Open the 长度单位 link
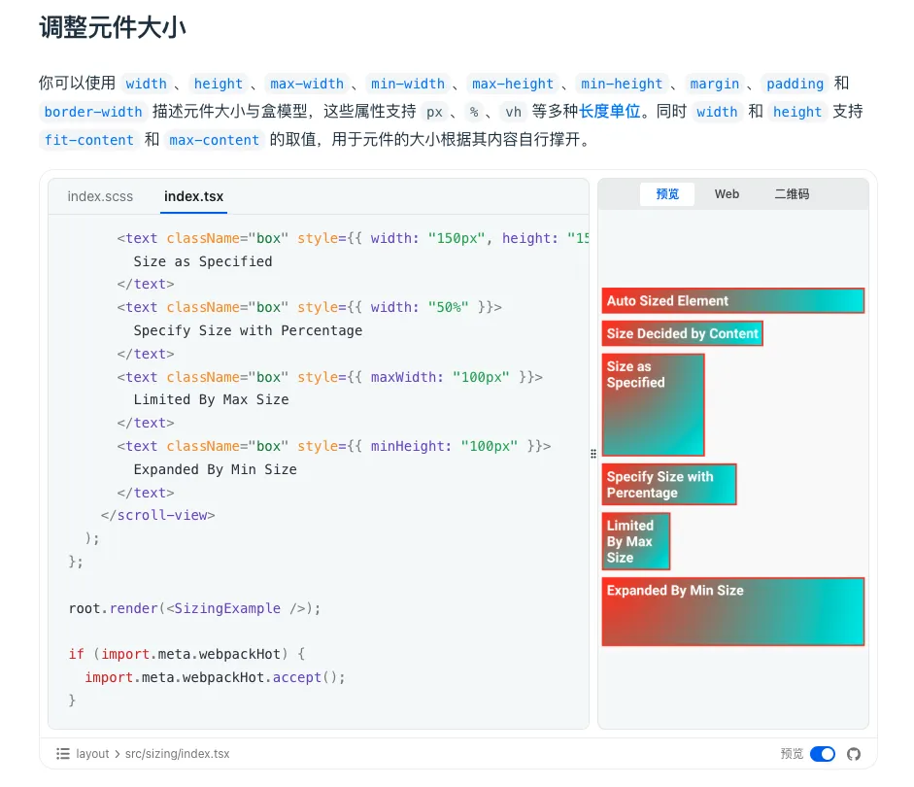 [609, 112]
